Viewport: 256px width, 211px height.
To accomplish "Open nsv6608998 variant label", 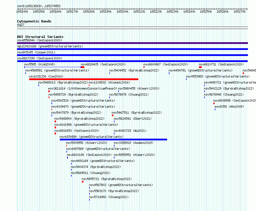I will point(234,100).
